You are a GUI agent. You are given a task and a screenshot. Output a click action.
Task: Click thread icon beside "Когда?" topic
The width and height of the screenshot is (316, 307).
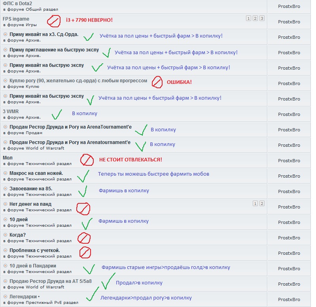[x=5, y=235]
